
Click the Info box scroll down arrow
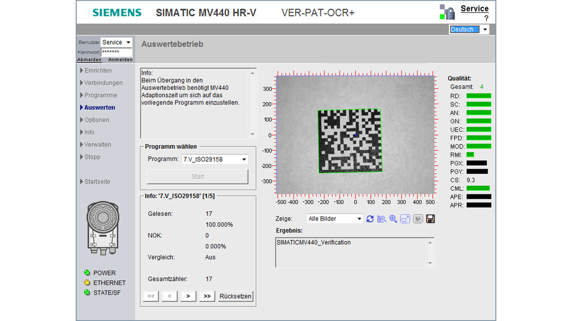pos(252,134)
